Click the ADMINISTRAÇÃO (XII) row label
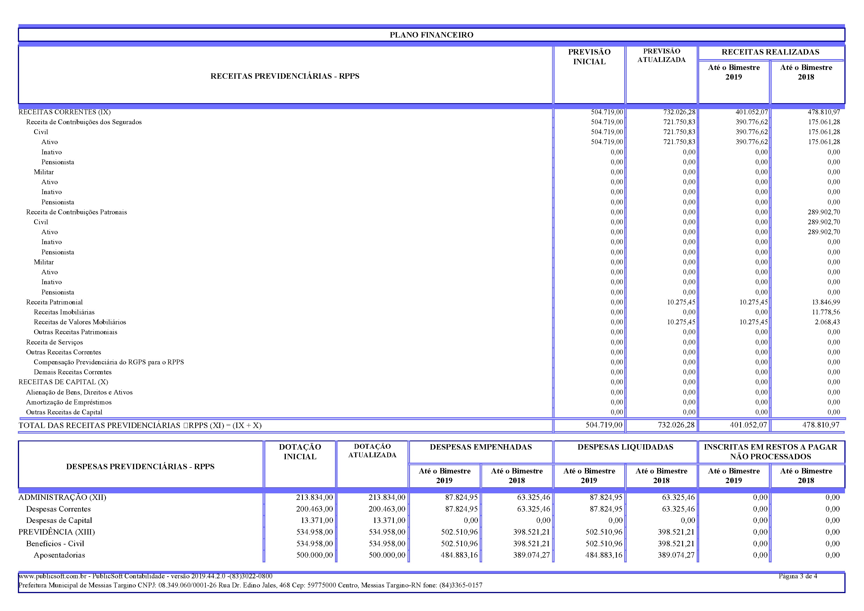This screenshot has width=864, height=611. (x=62, y=497)
